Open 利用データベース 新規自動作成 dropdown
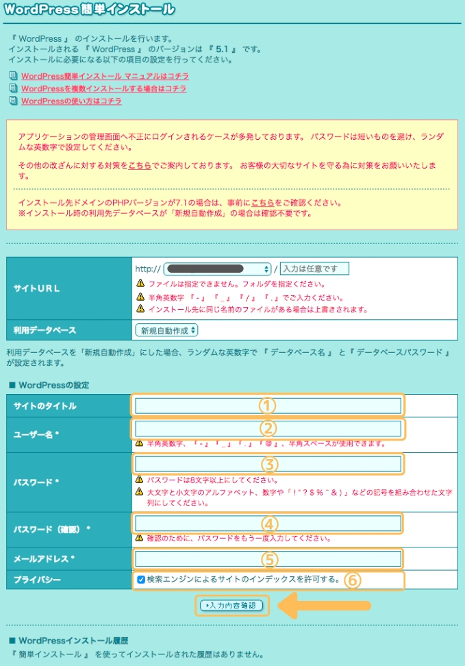Screen dimensions: 465x666 pyautogui.click(x=166, y=330)
